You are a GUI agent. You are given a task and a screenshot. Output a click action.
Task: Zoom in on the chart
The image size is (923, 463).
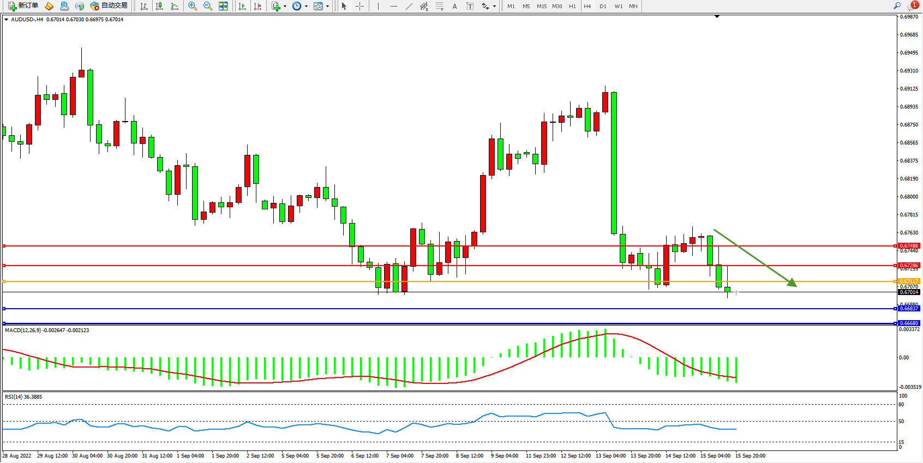193,6
